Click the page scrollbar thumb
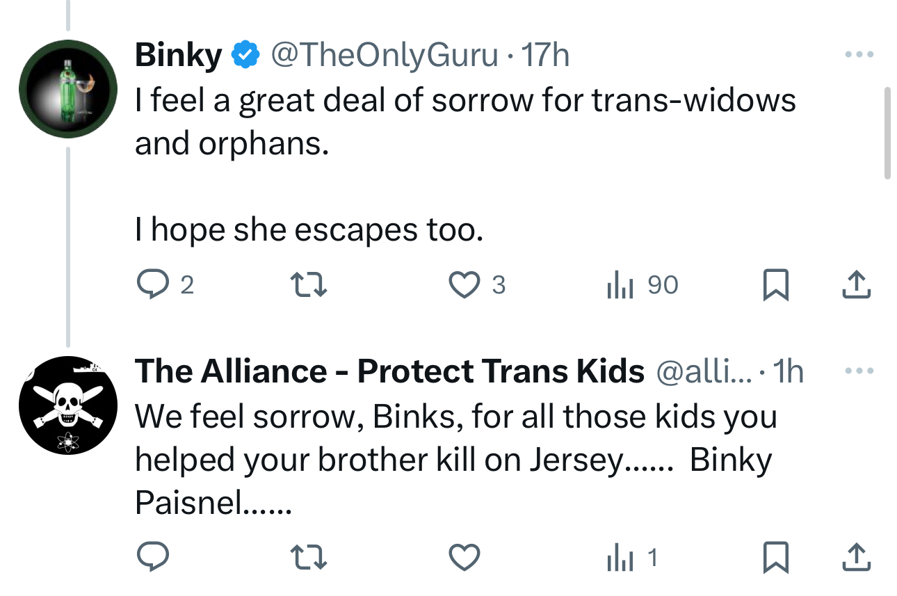This screenshot has height=596, width=897. [x=887, y=134]
